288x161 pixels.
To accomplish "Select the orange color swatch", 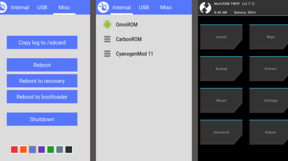I will pos(23,149).
